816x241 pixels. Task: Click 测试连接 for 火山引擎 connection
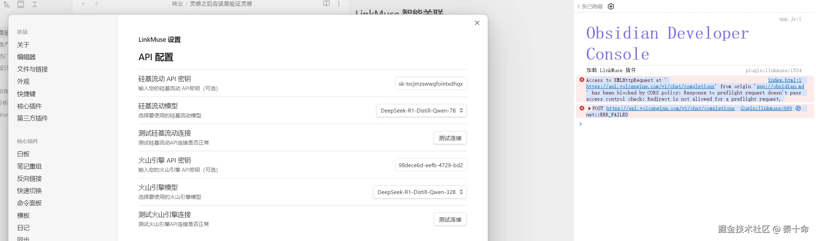[450, 219]
